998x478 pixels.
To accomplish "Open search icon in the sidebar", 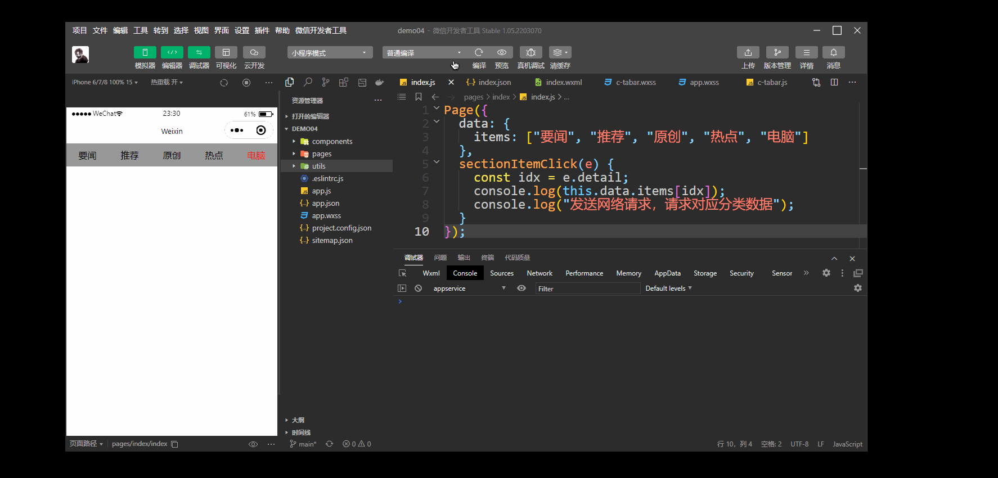I will click(x=308, y=82).
